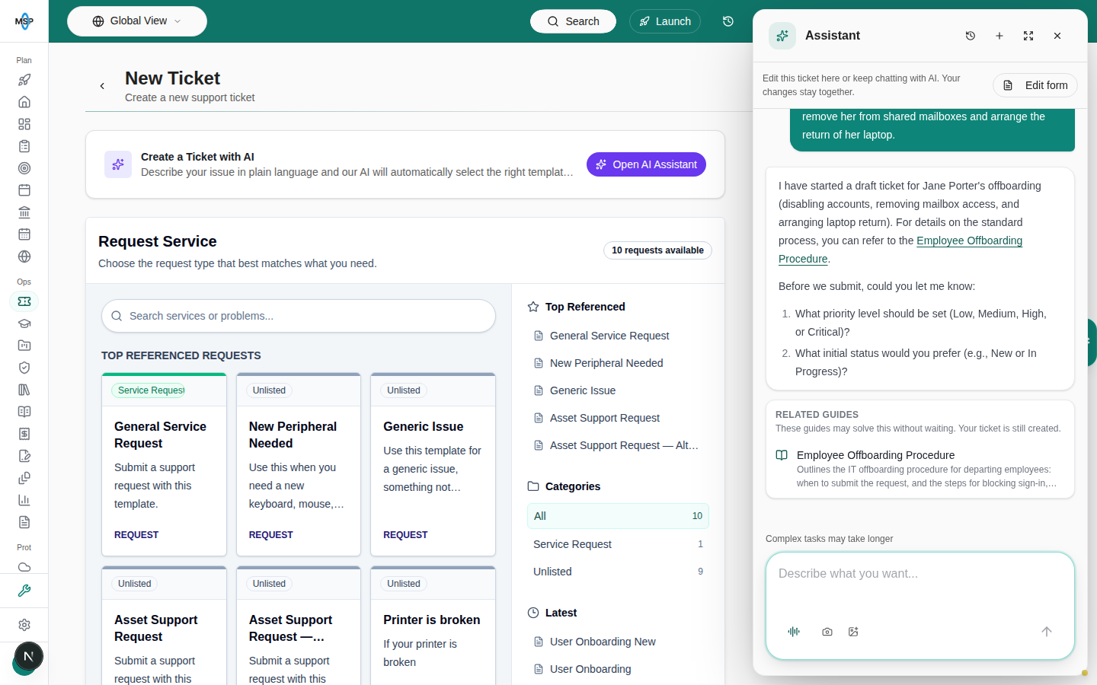Click the rocket icon in the left sidebar
The height and width of the screenshot is (685, 1097).
(x=24, y=80)
